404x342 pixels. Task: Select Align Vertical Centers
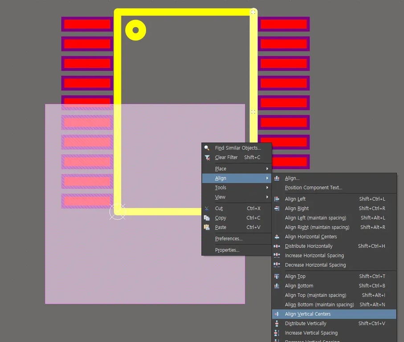334,314
